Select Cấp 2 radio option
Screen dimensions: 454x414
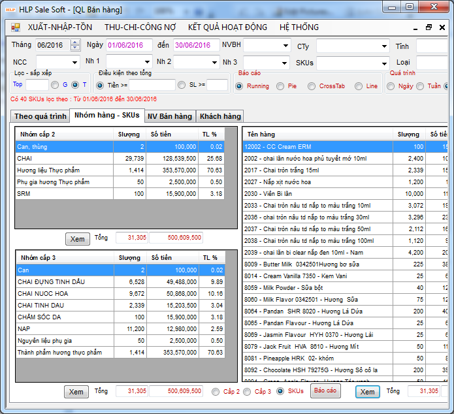(216, 392)
